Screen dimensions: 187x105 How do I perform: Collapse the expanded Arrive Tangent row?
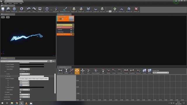coord(6,78)
